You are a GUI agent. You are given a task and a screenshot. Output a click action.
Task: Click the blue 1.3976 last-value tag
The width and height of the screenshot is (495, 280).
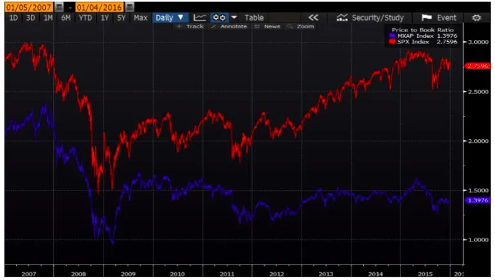[478, 200]
